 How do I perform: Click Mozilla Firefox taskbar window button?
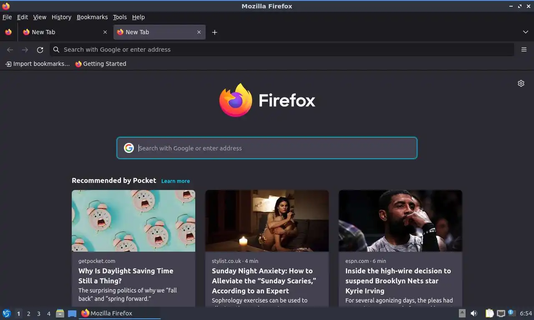pos(120,313)
